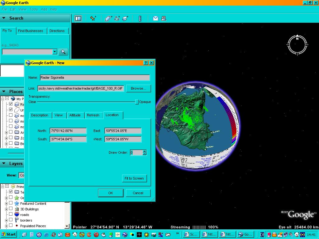Open the Tools menu
The height and width of the screenshot is (239, 319).
34,10
